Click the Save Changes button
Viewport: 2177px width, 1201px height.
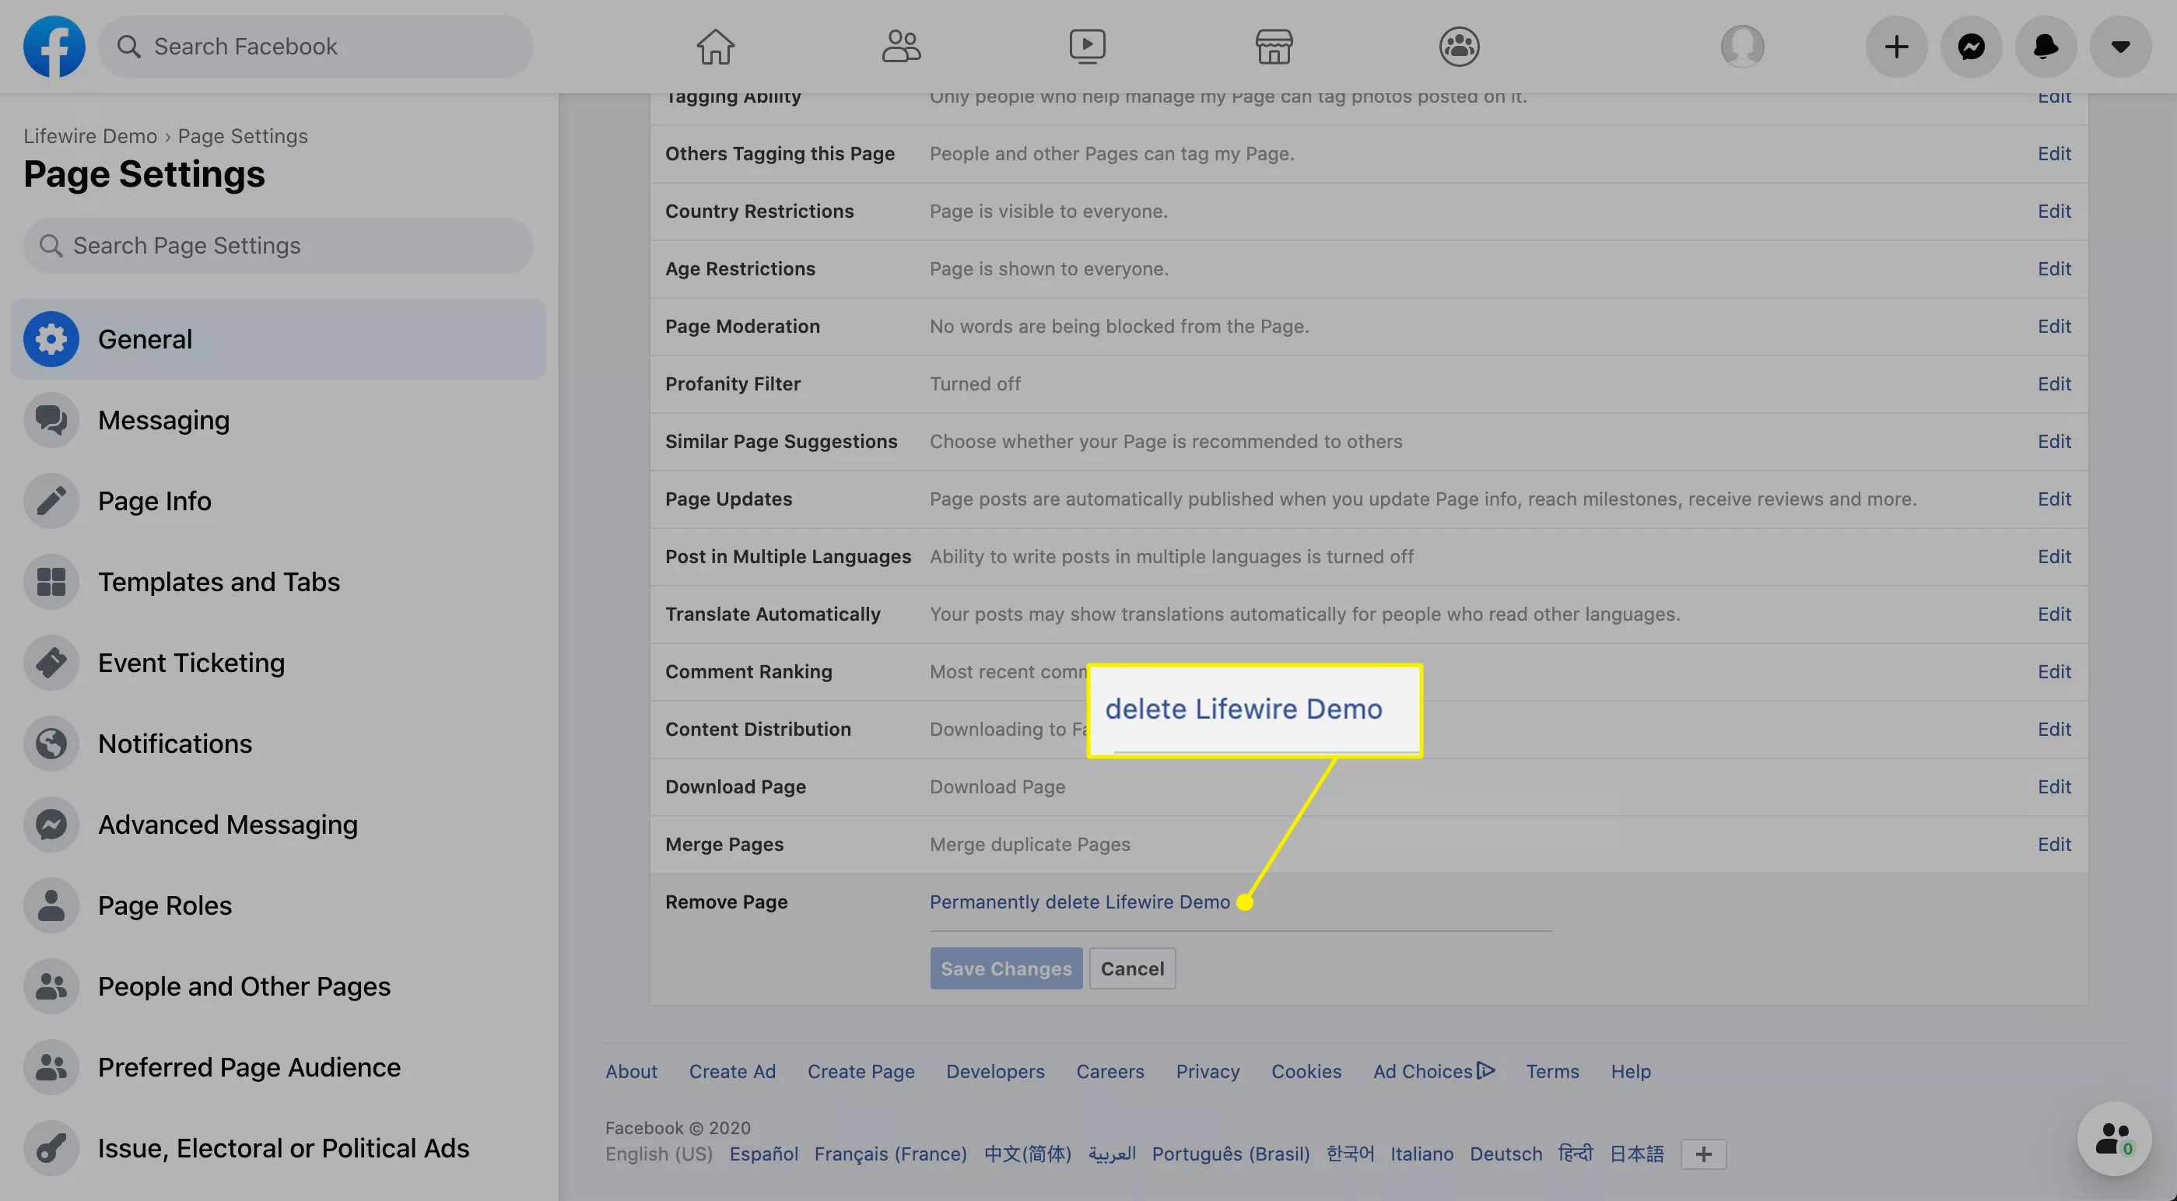click(x=1006, y=968)
